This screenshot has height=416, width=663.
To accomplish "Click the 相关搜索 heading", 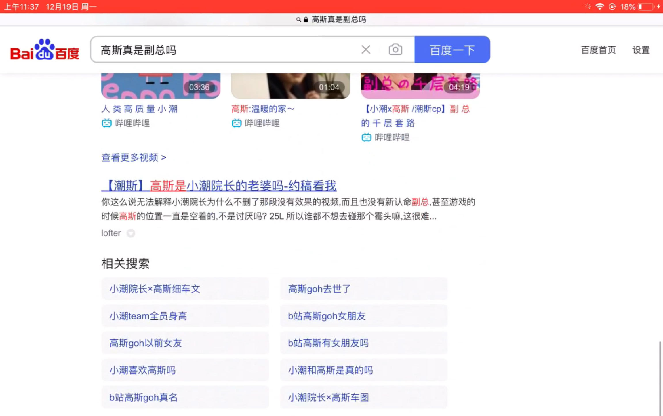I will click(125, 263).
